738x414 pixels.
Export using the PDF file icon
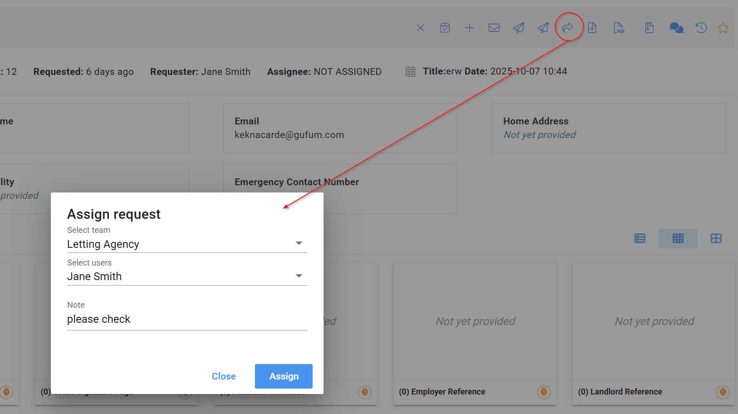619,28
